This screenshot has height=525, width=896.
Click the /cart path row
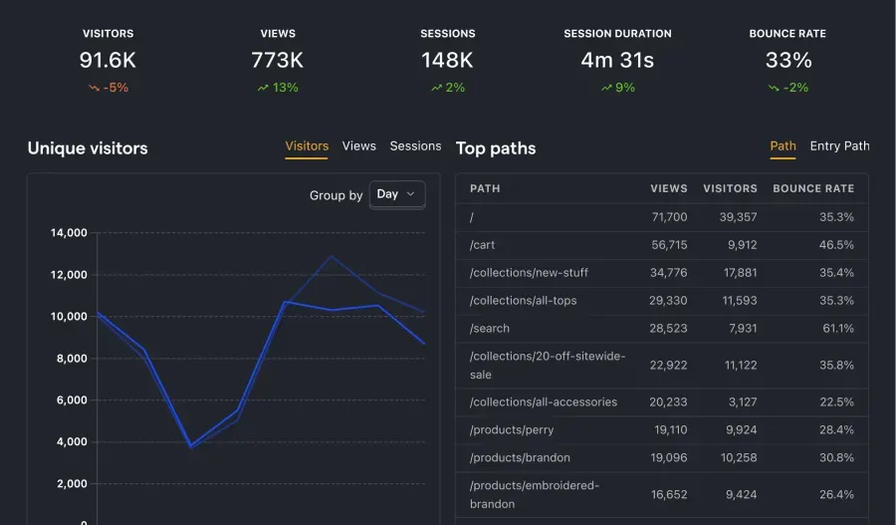coord(662,245)
